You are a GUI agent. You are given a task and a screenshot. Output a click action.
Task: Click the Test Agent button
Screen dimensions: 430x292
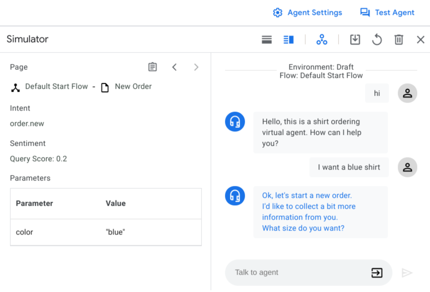[x=387, y=13]
